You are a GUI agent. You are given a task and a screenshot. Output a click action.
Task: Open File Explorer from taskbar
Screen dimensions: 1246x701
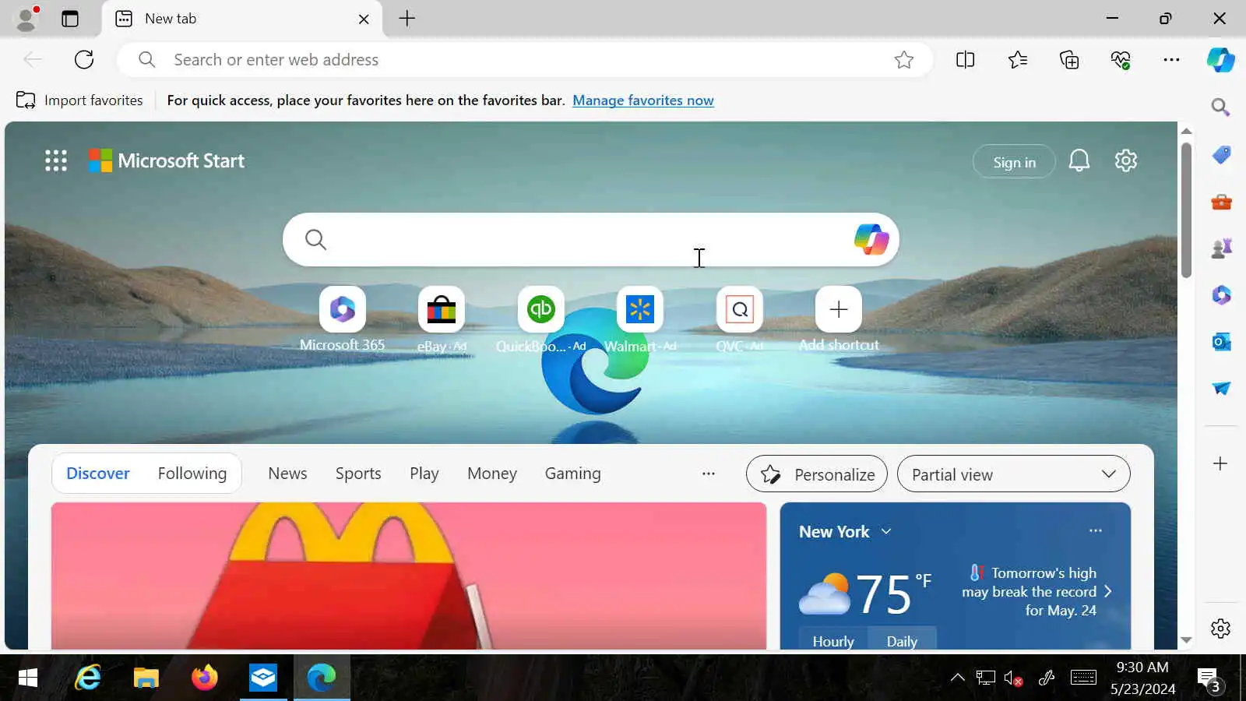pos(146,678)
